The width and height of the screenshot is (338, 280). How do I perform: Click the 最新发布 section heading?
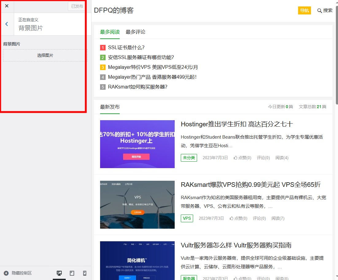pyautogui.click(x=110, y=107)
